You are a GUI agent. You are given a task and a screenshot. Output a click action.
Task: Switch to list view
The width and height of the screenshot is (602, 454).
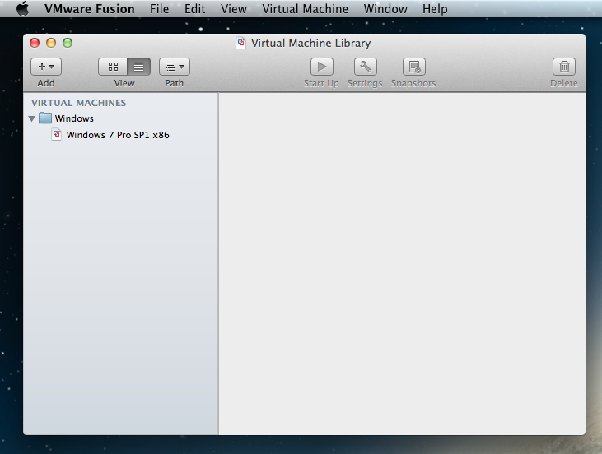[x=138, y=67]
